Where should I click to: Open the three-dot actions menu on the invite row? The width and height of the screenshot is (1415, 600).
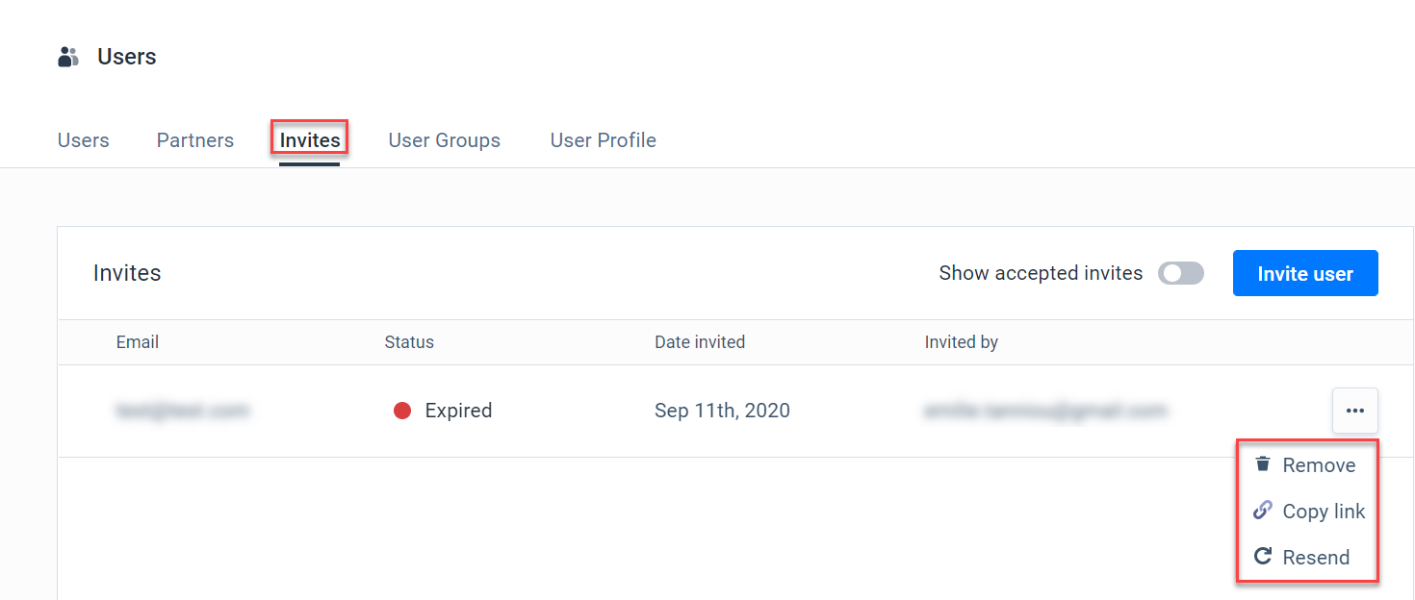tap(1355, 411)
